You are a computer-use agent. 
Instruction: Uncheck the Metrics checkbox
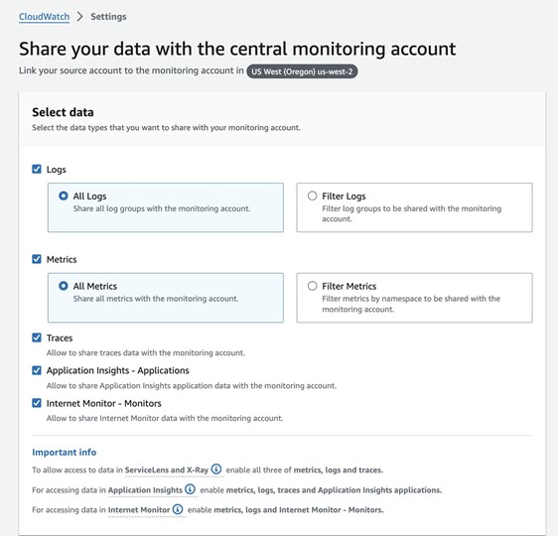pos(37,259)
